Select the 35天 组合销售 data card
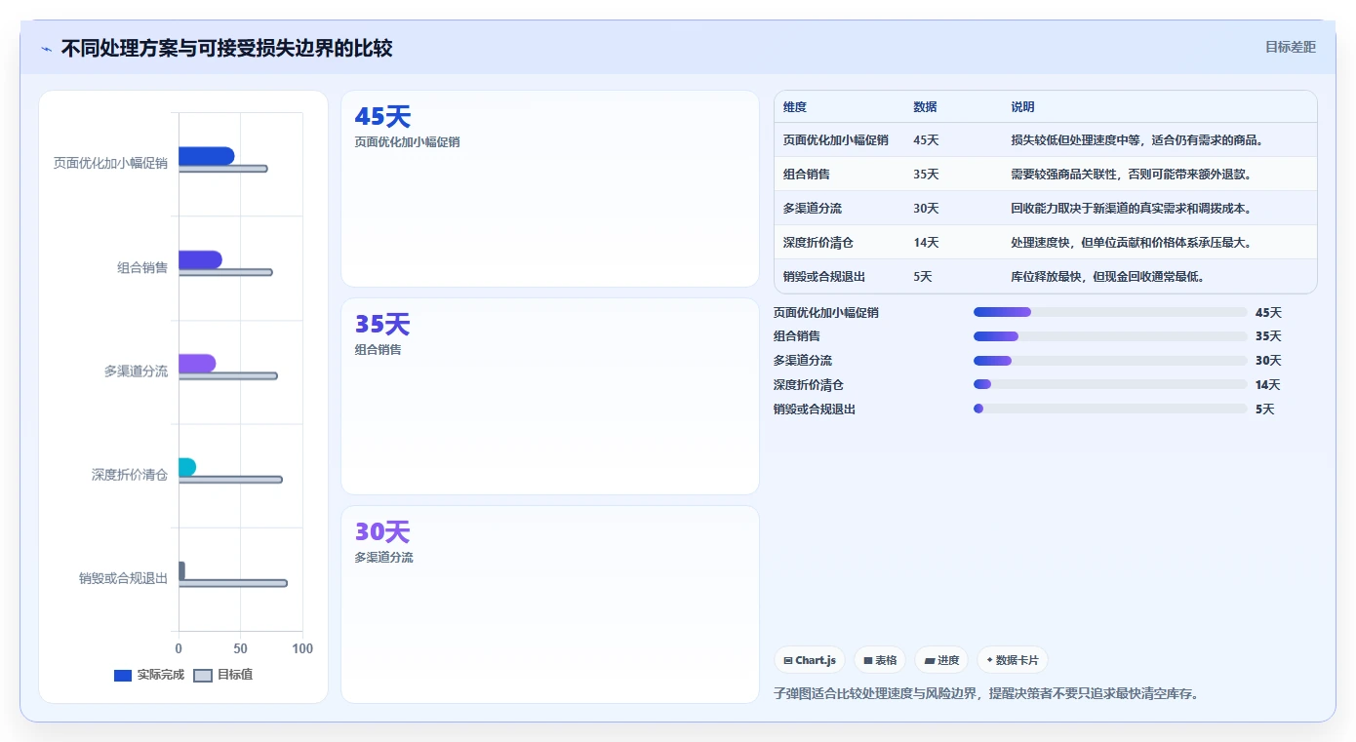1356x742 pixels. [549, 397]
